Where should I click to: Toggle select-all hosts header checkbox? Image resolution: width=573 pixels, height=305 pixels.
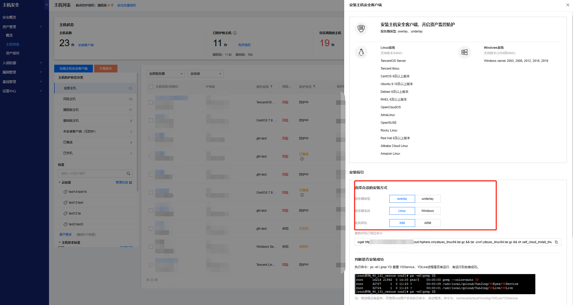(x=151, y=87)
